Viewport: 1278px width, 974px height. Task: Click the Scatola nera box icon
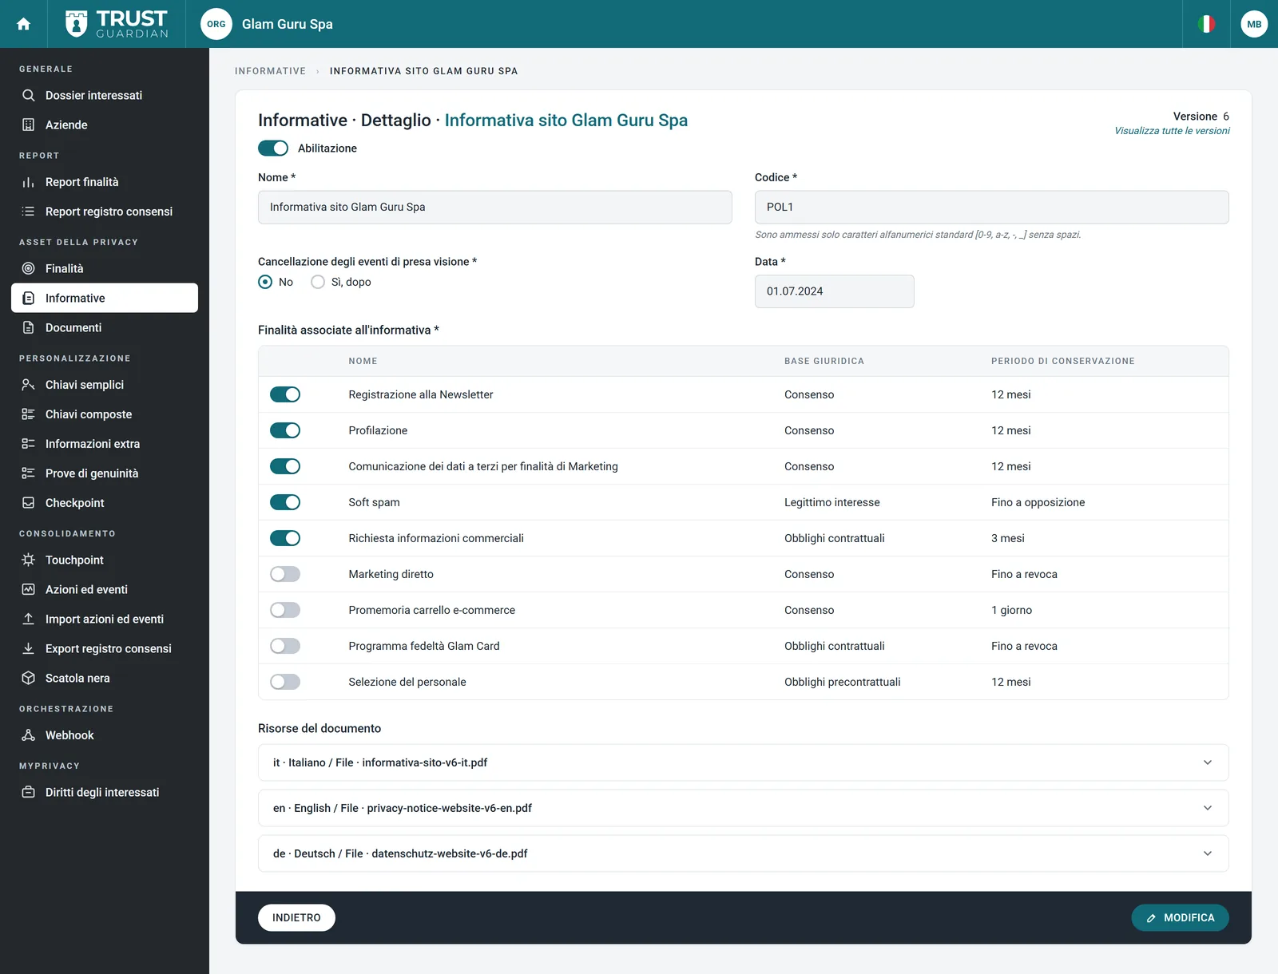29,678
